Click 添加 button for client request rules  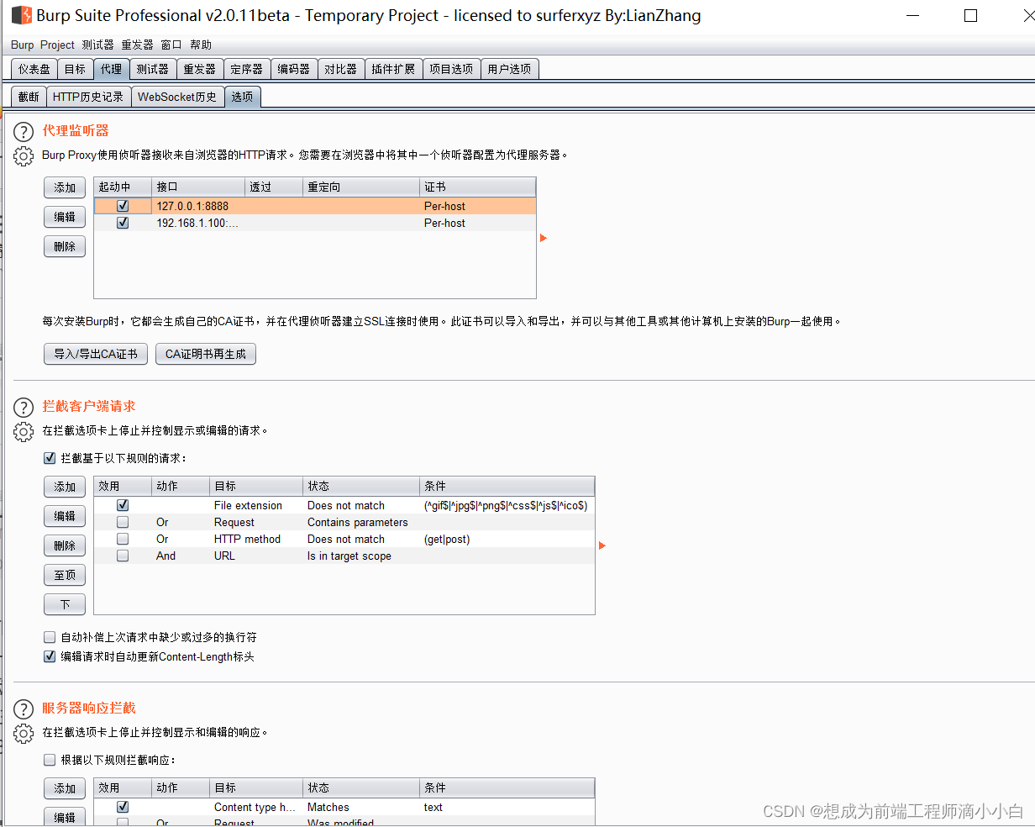65,487
